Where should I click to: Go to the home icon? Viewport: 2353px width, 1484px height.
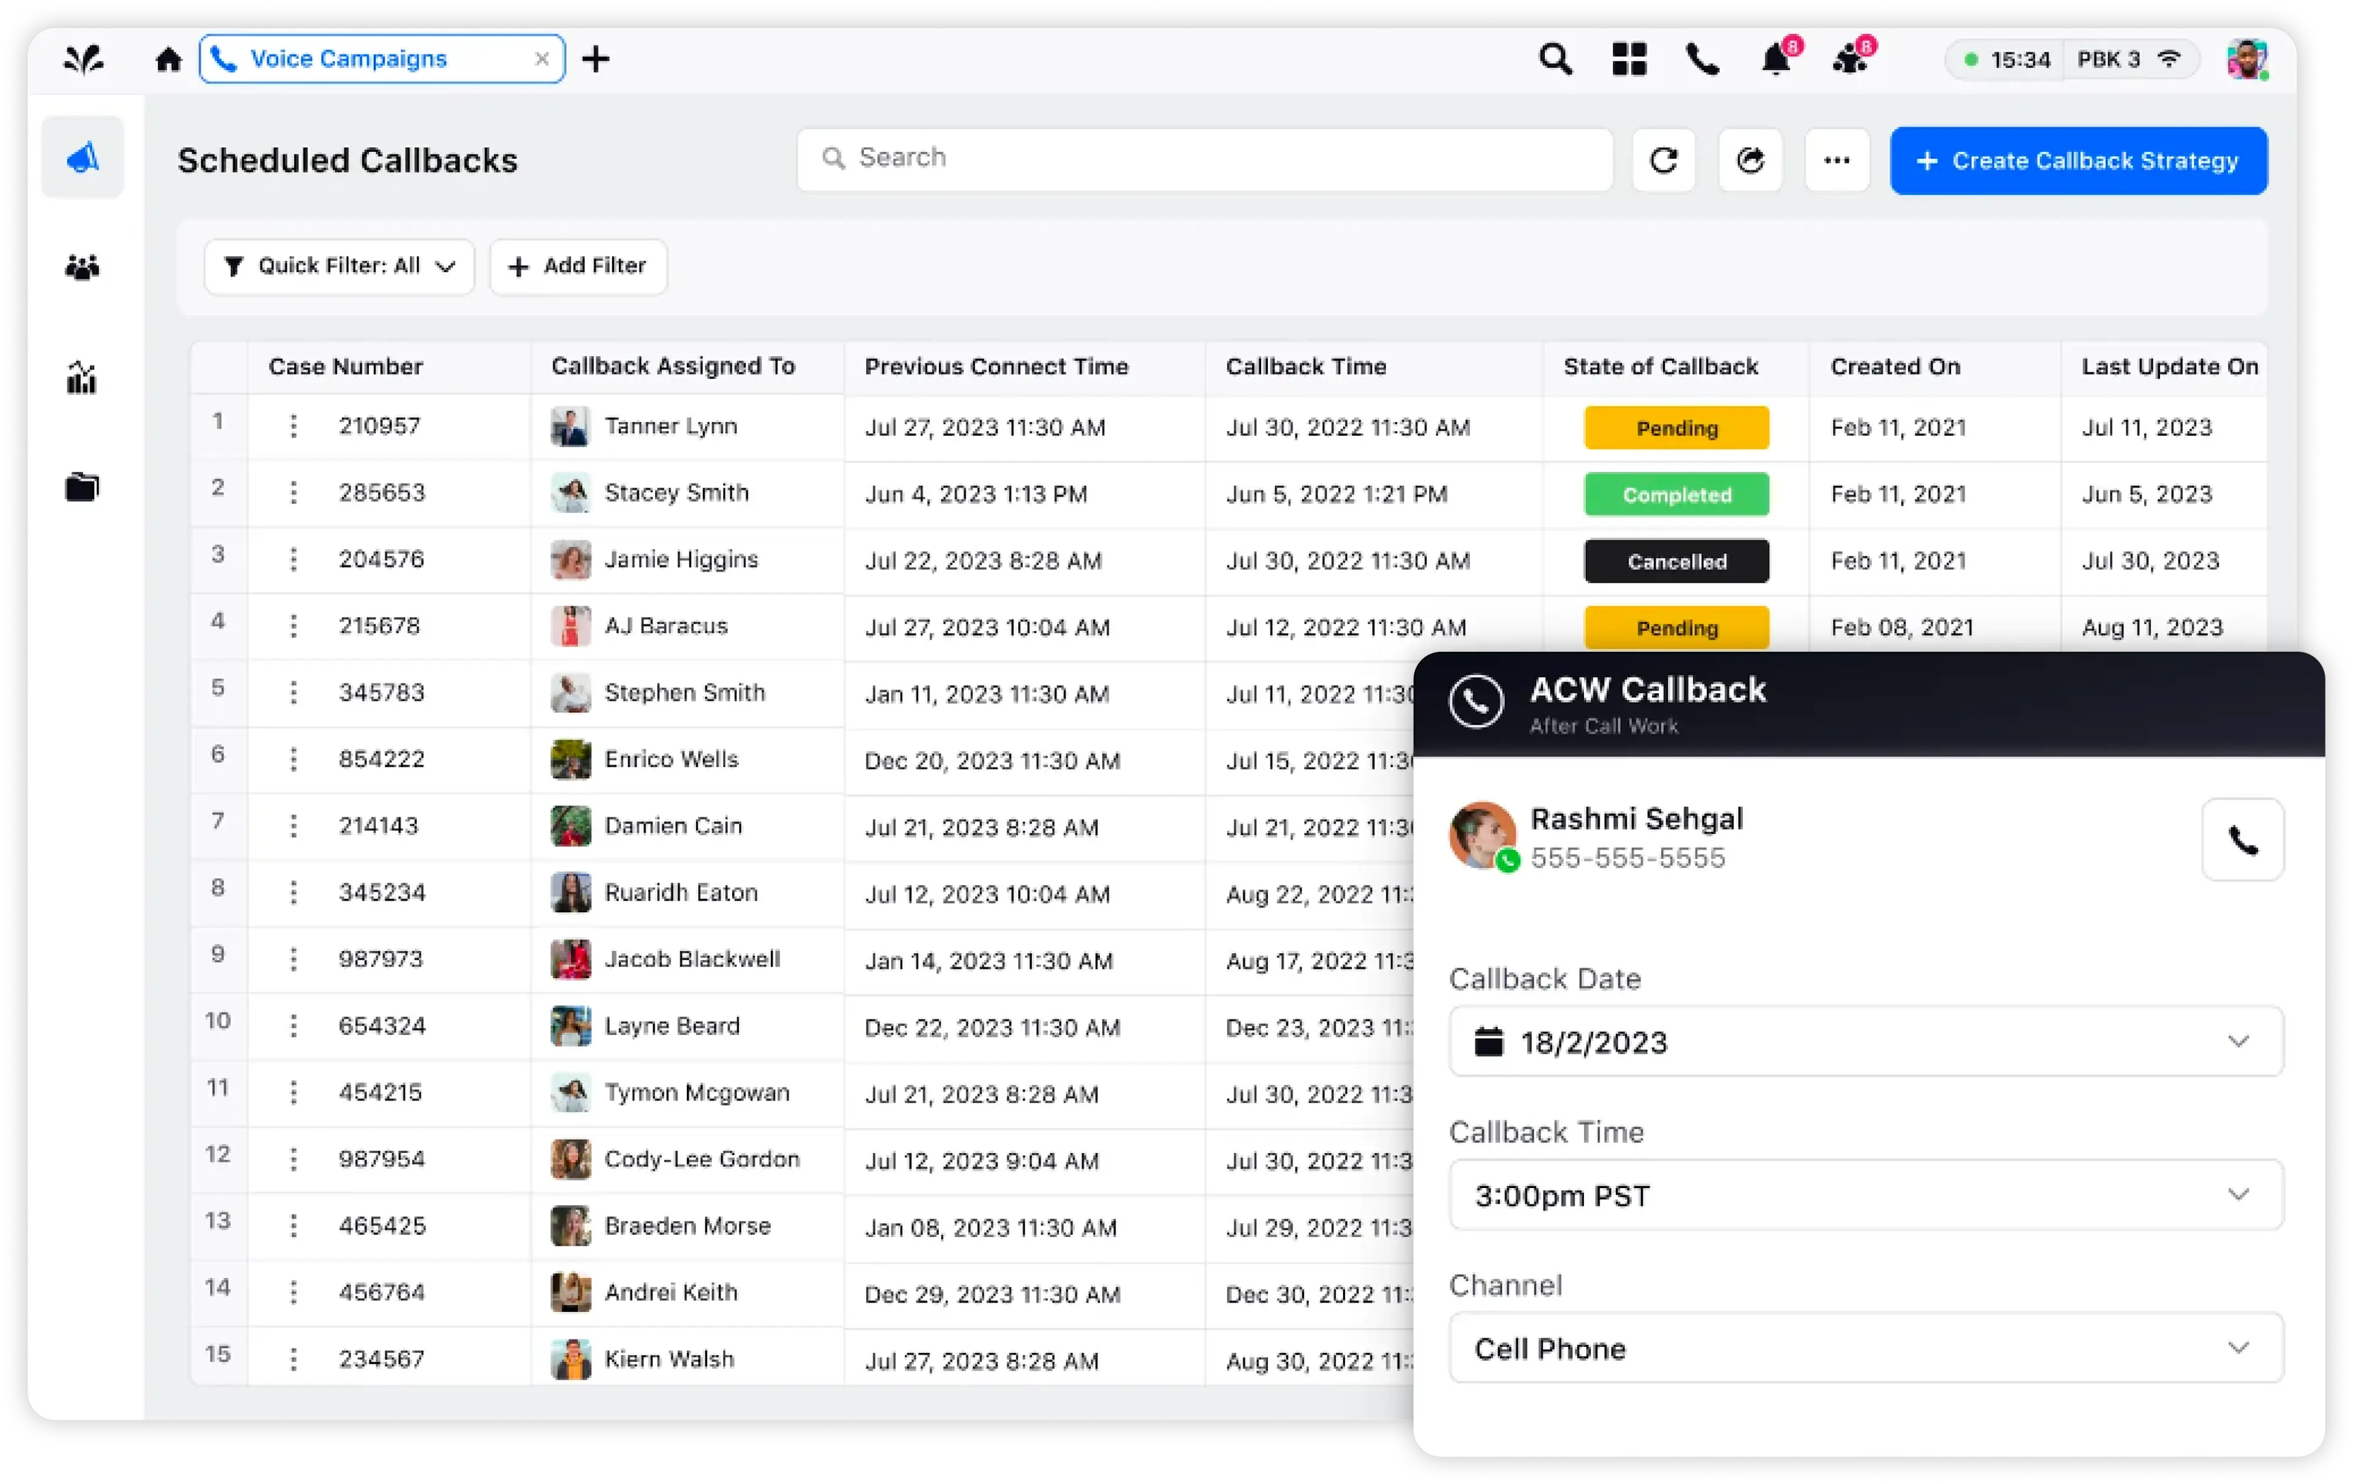[x=169, y=59]
